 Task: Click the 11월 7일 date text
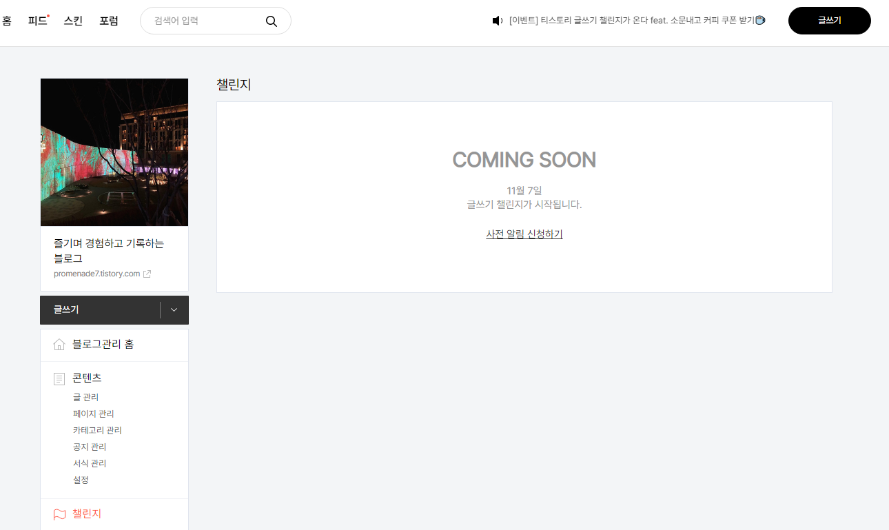(x=524, y=191)
